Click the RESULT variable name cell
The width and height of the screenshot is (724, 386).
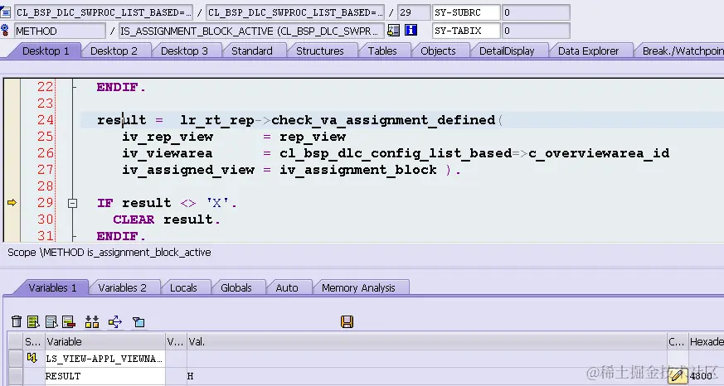[104, 376]
